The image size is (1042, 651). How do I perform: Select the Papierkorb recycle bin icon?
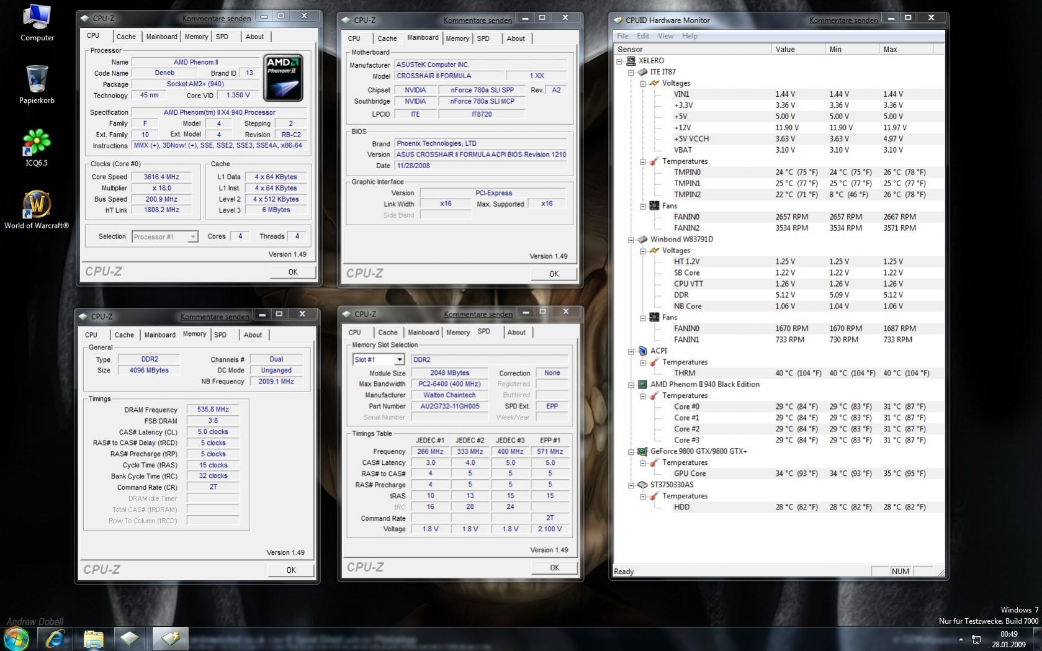coord(37,85)
